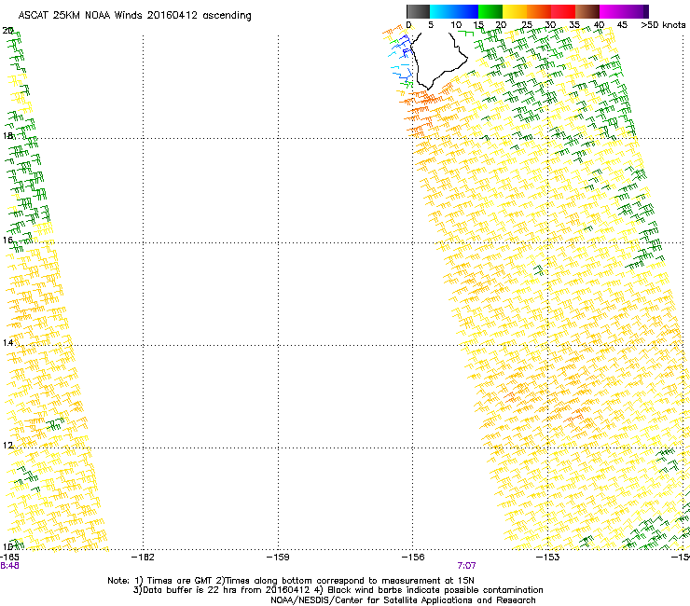Click the longitude label '-162'
The width and height of the screenshot is (690, 606).
[143, 558]
